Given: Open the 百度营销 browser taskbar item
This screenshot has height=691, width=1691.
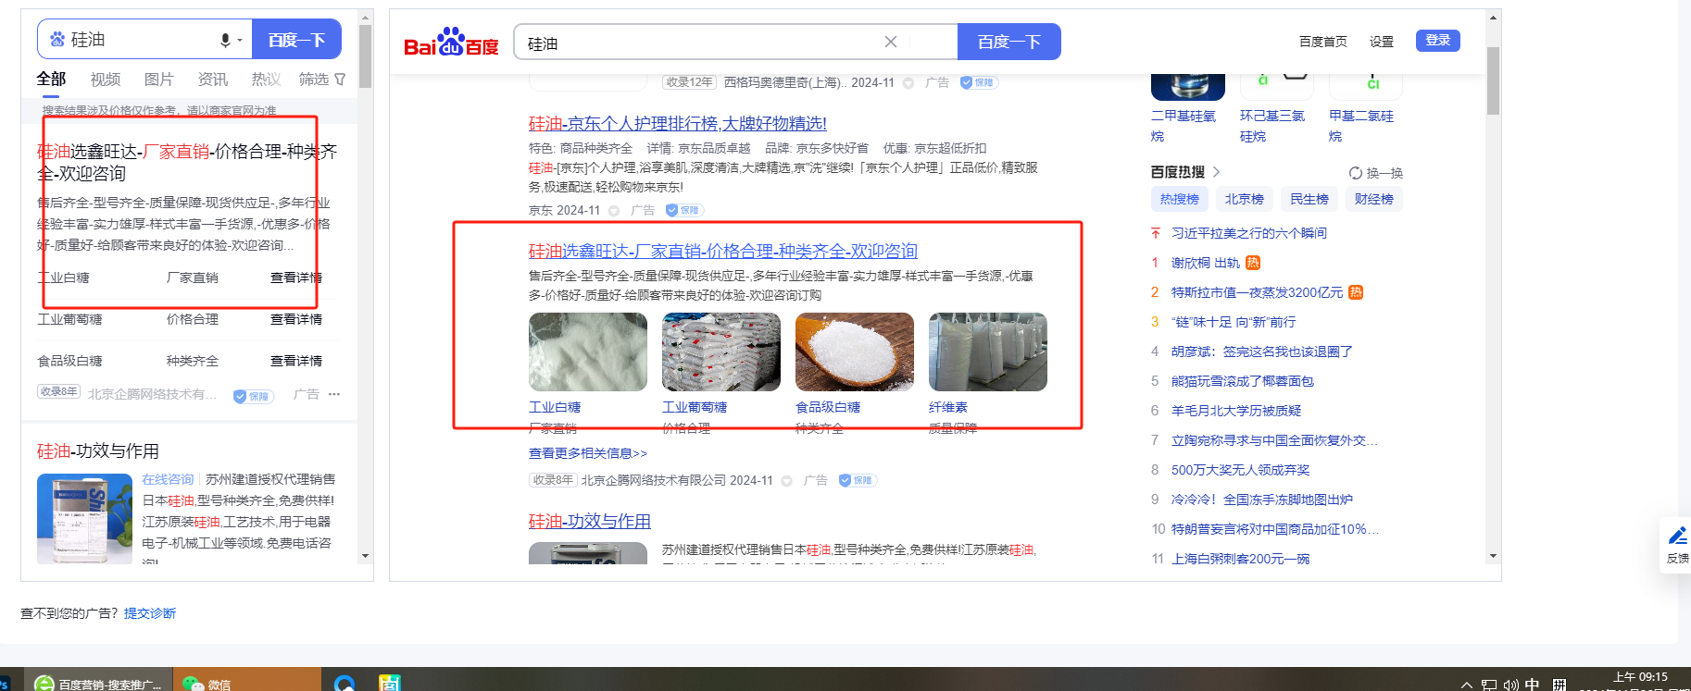Looking at the screenshot, I should [97, 680].
